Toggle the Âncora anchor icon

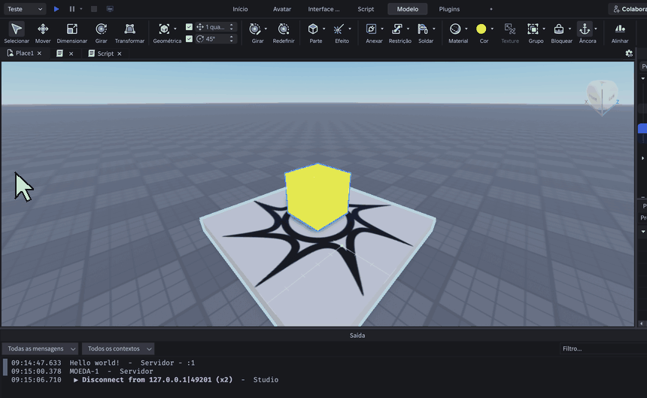click(585, 29)
